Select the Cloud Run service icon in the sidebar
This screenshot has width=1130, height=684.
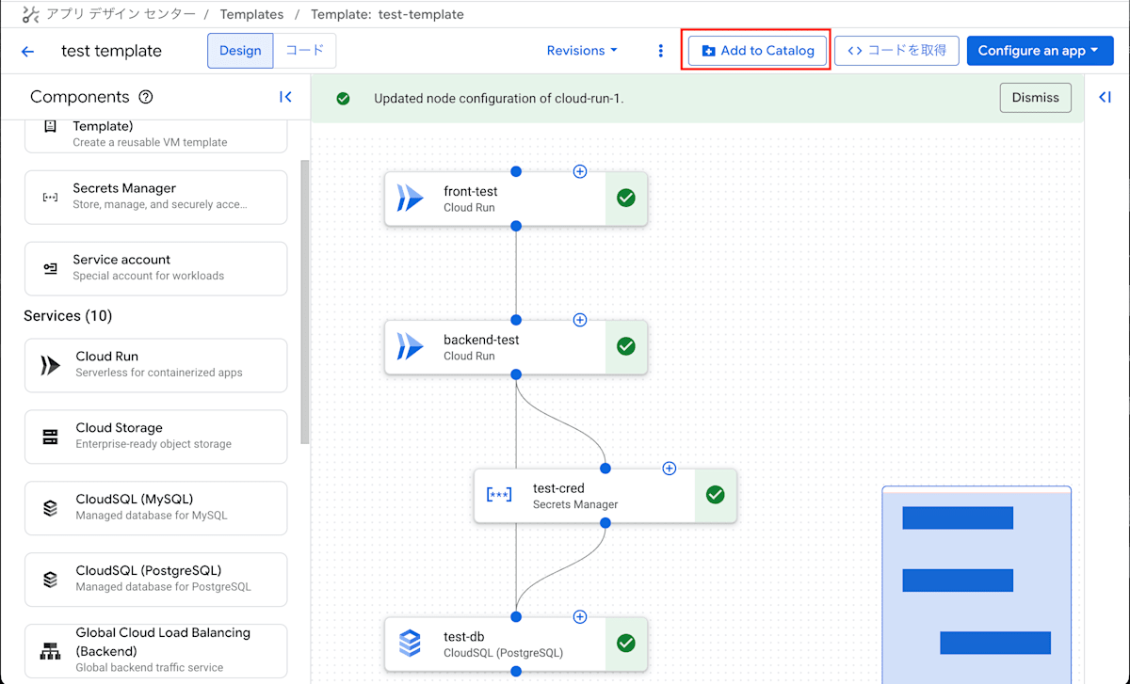[50, 365]
